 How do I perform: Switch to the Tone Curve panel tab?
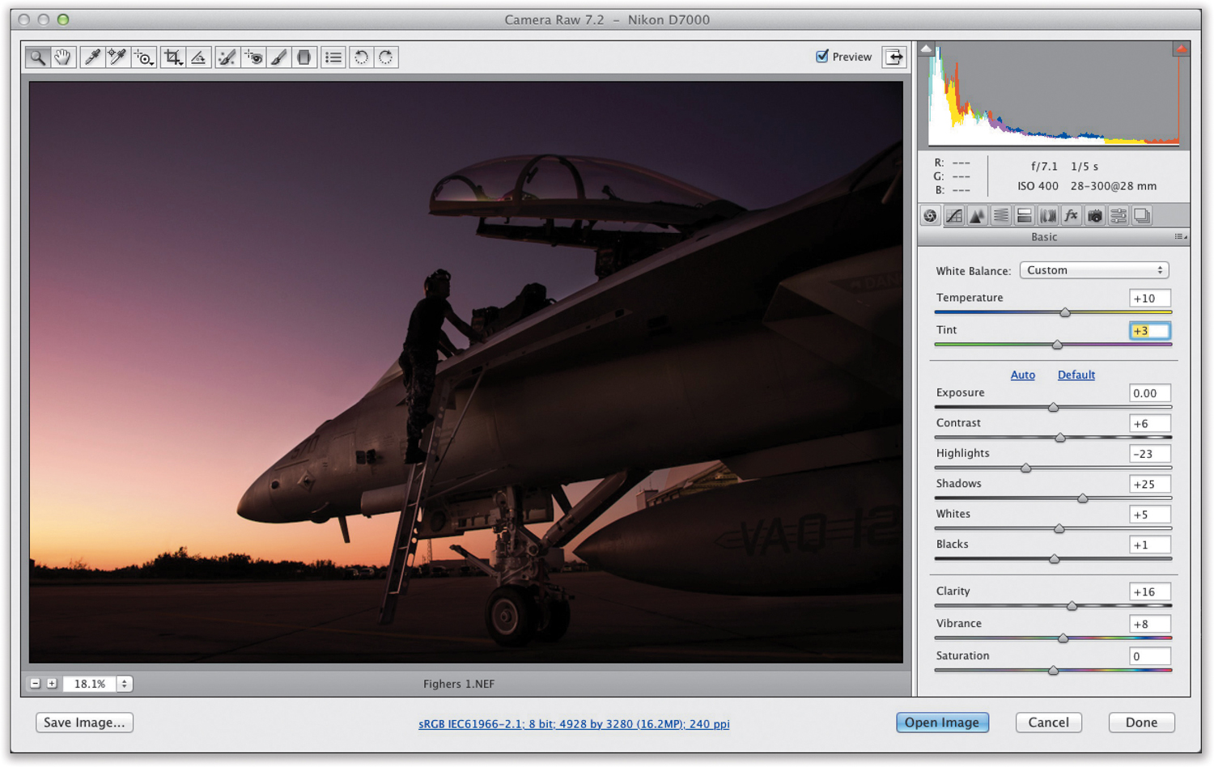pyautogui.click(x=954, y=216)
